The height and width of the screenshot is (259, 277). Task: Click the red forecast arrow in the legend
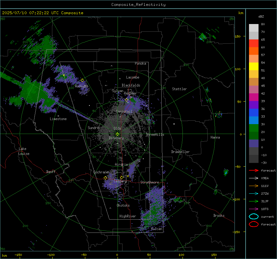(254, 170)
